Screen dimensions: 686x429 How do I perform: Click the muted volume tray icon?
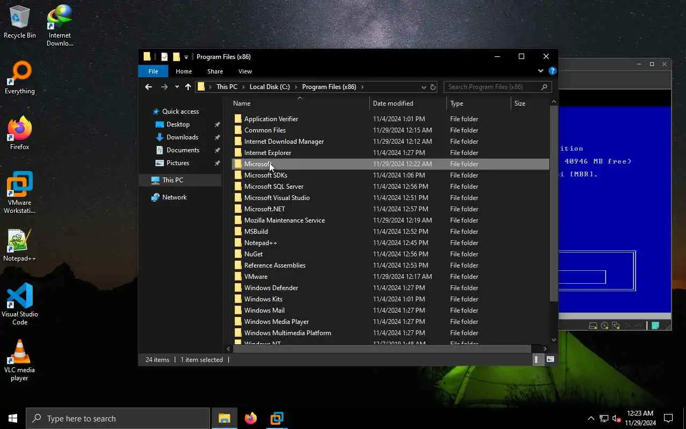click(x=616, y=418)
